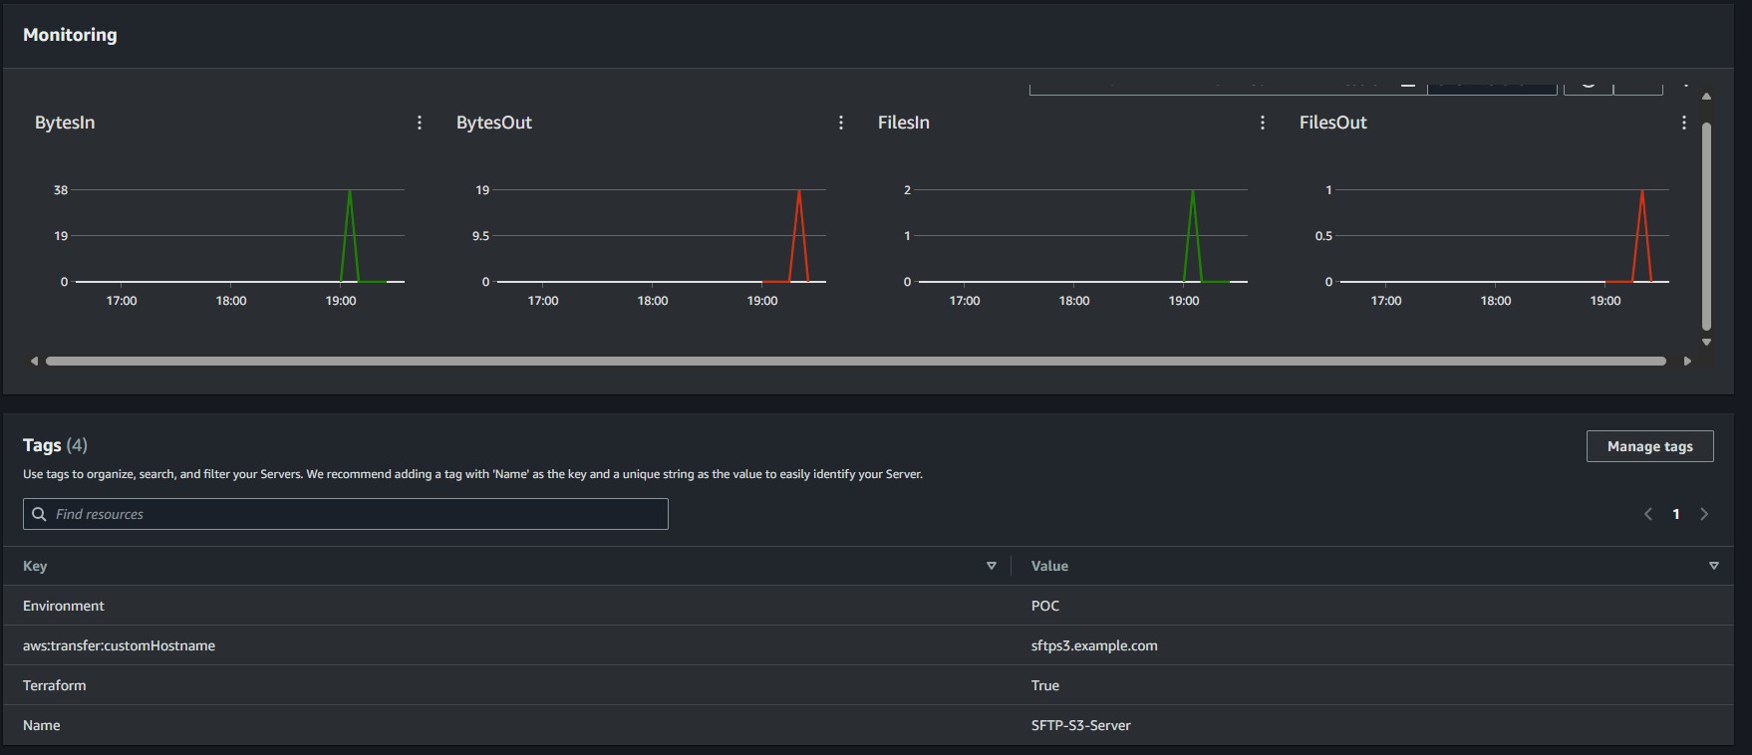Screen dimensions: 1752x755
Task: Click the Key column header
Action: click(35, 566)
